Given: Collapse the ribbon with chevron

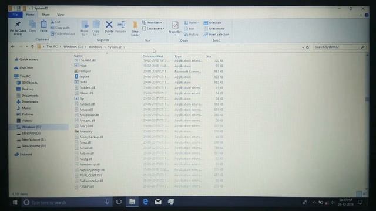Looking at the screenshot, I should click(361, 15).
